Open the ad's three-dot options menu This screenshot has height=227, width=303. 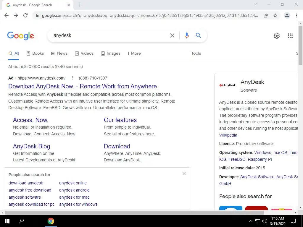73,78
